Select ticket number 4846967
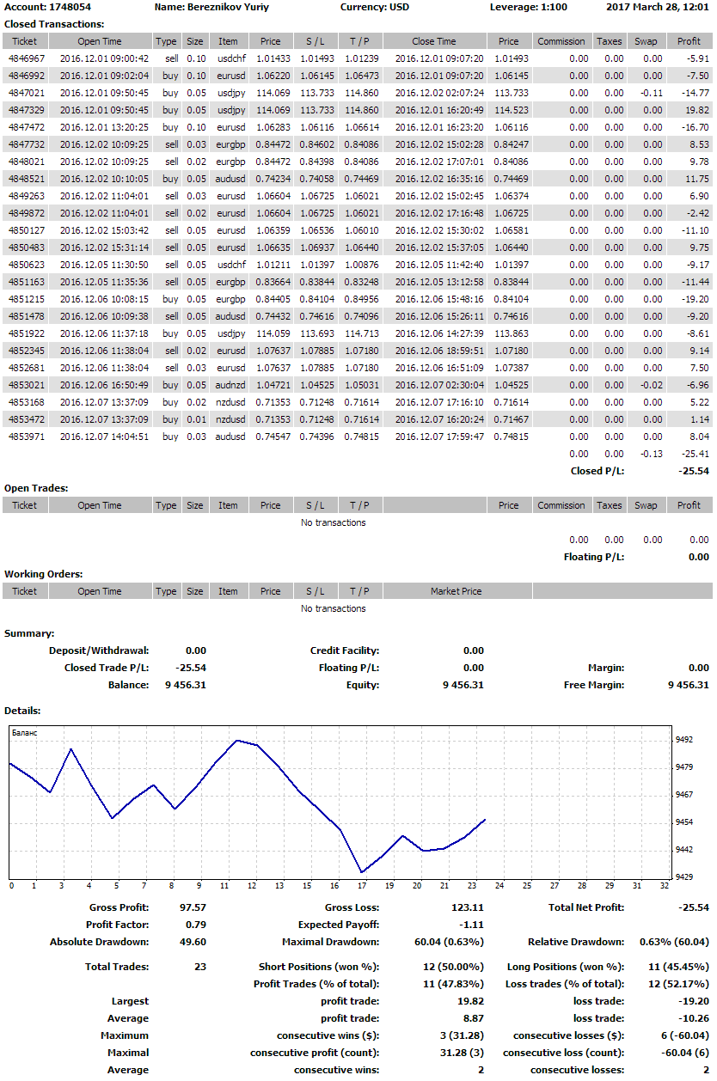The width and height of the screenshot is (717, 1081). (x=23, y=58)
